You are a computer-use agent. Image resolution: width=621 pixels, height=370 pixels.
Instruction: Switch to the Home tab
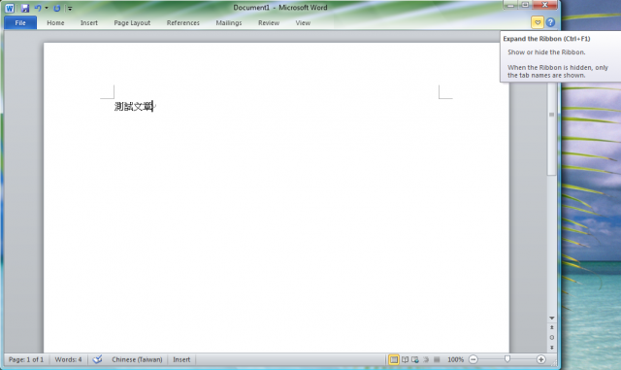coord(55,23)
